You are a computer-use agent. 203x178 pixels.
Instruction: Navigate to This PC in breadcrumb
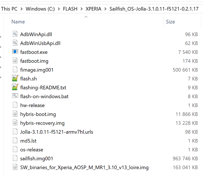coord(9,9)
